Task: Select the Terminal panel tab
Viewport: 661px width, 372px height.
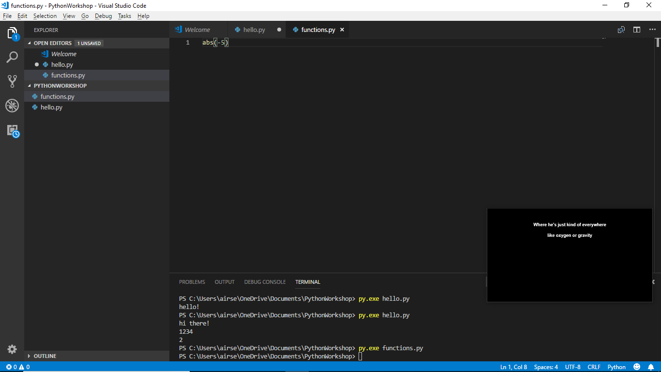Action: click(308, 282)
